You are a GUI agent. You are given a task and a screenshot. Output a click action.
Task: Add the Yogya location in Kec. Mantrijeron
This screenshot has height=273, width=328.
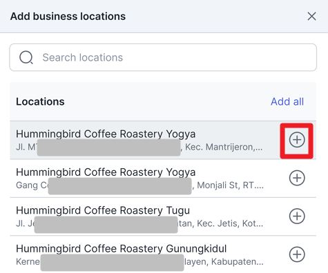[x=297, y=140]
